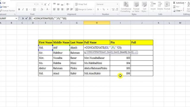Open Font dialog launcher

(50, 15)
